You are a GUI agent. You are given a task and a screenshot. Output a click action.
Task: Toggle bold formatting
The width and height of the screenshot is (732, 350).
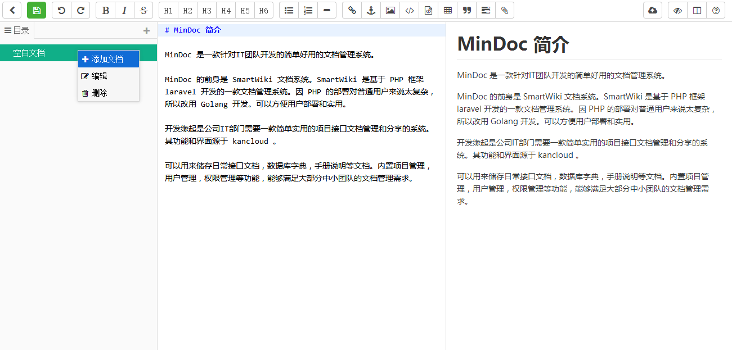pyautogui.click(x=105, y=10)
